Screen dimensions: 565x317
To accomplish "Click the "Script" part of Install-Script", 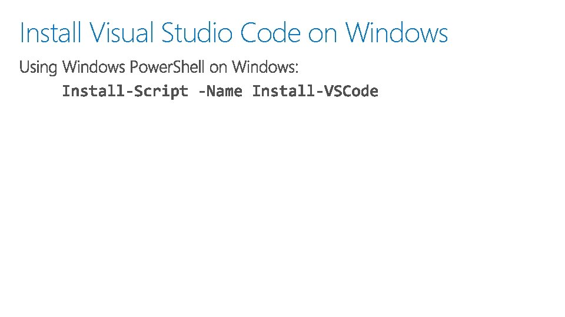I will (161, 92).
